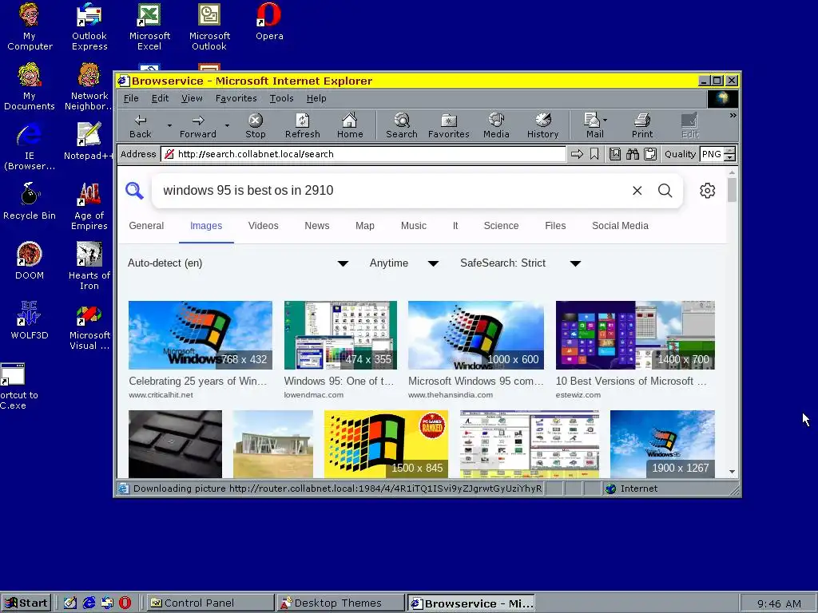Open Age of Empires desktop icon
The width and height of the screenshot is (818, 613).
tap(89, 207)
